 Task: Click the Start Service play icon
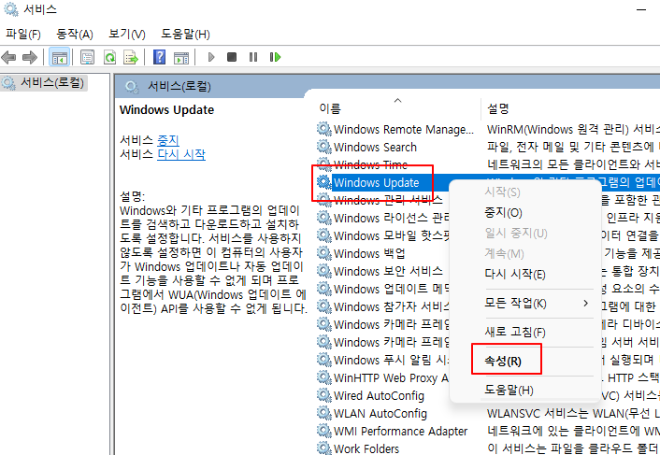[211, 57]
